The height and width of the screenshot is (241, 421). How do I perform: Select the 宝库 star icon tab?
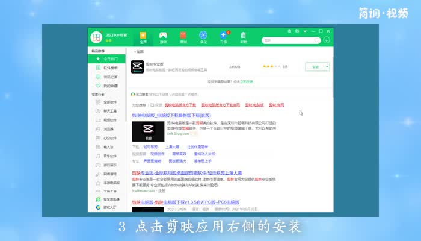143,37
